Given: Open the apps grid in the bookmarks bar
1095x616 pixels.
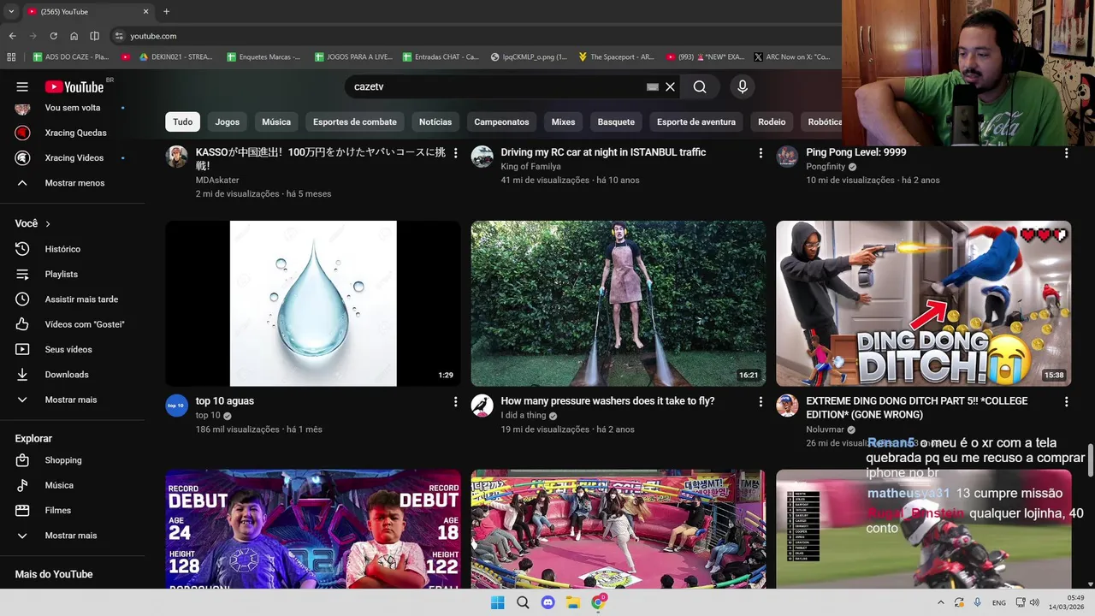Looking at the screenshot, I should [11, 57].
